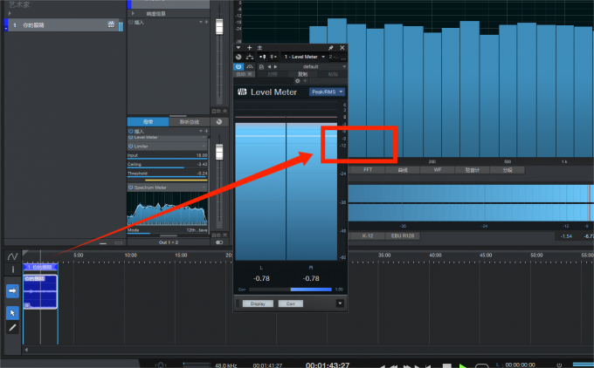
Task: Switch to the FFT analyzer tab
Action: point(367,169)
